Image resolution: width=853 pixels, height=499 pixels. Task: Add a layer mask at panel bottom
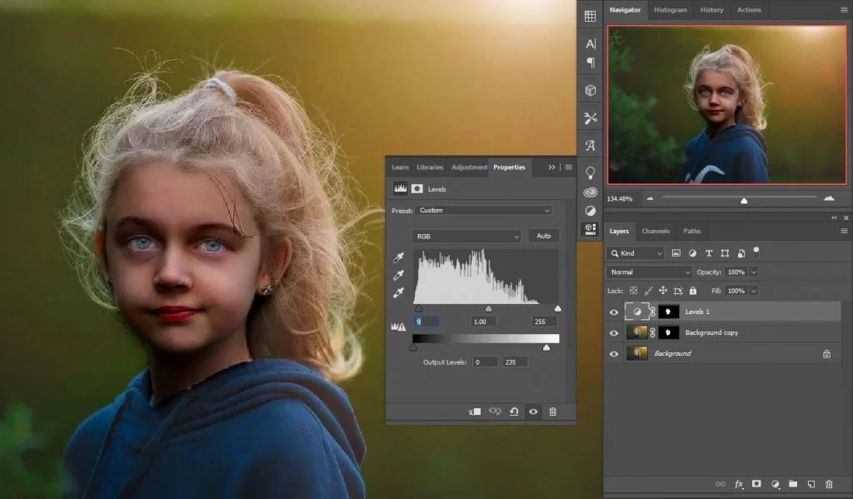[x=756, y=484]
